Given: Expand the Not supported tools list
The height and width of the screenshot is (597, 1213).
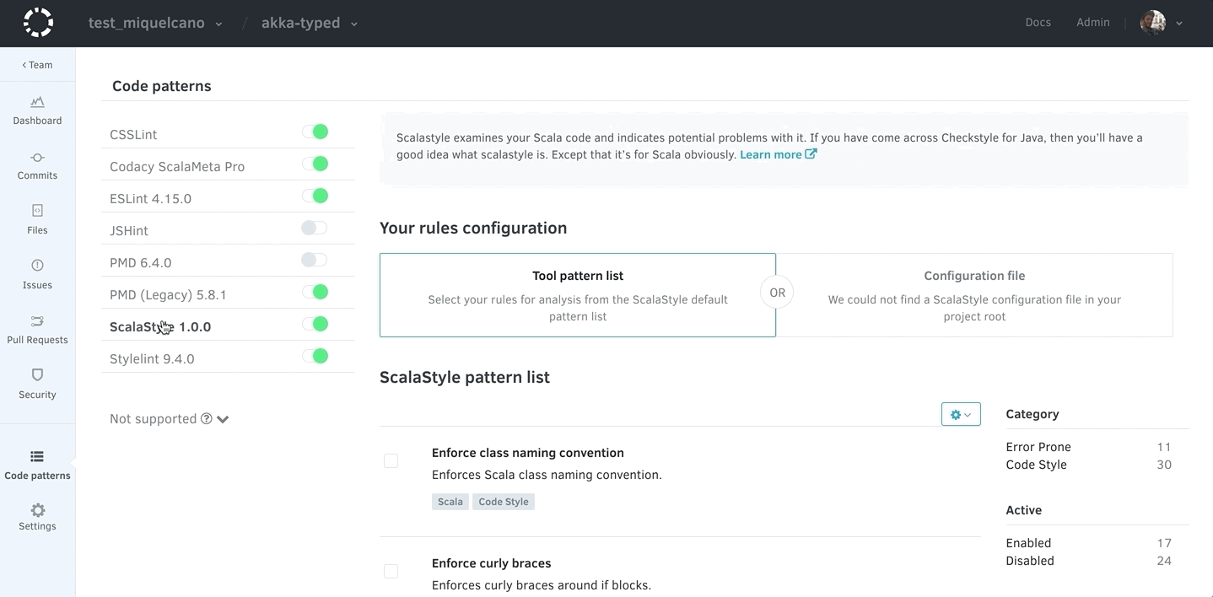Looking at the screenshot, I should (x=223, y=419).
